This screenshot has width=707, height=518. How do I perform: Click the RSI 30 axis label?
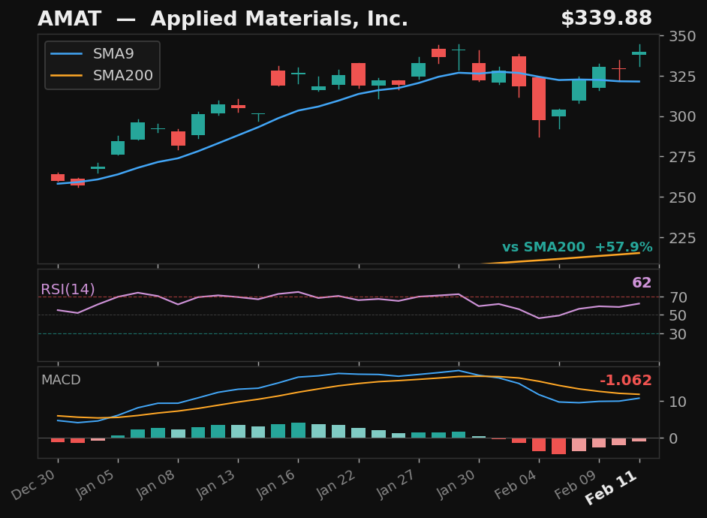click(x=678, y=334)
